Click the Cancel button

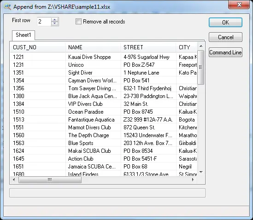[x=225, y=37]
